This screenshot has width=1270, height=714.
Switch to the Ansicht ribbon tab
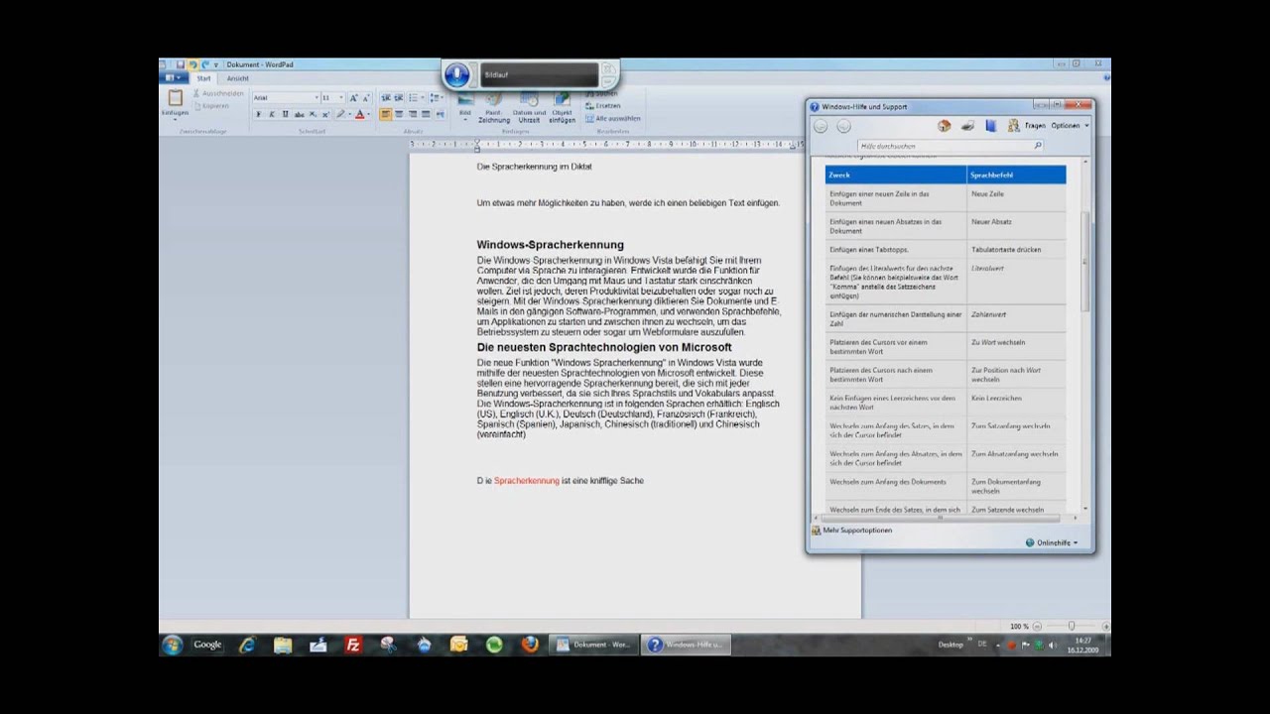pos(237,78)
